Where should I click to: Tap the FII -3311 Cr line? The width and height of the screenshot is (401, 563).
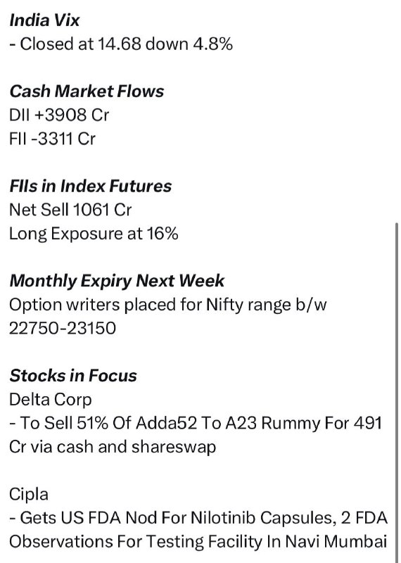pos(53,139)
